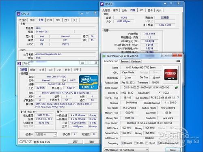Select SPD tab in CPU-Z mainboard window
The image size is (203, 152).
coord(58,20)
